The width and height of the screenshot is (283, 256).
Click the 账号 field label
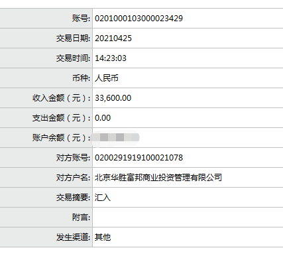pos(81,19)
